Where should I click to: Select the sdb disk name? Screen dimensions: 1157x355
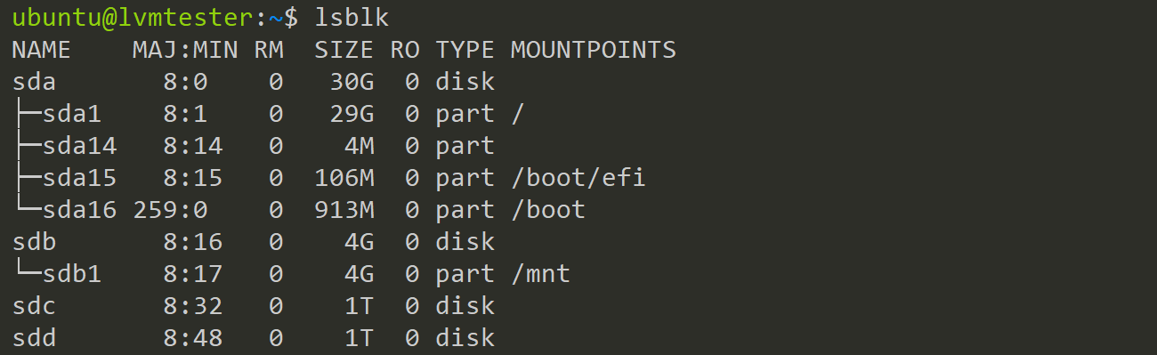[34, 242]
